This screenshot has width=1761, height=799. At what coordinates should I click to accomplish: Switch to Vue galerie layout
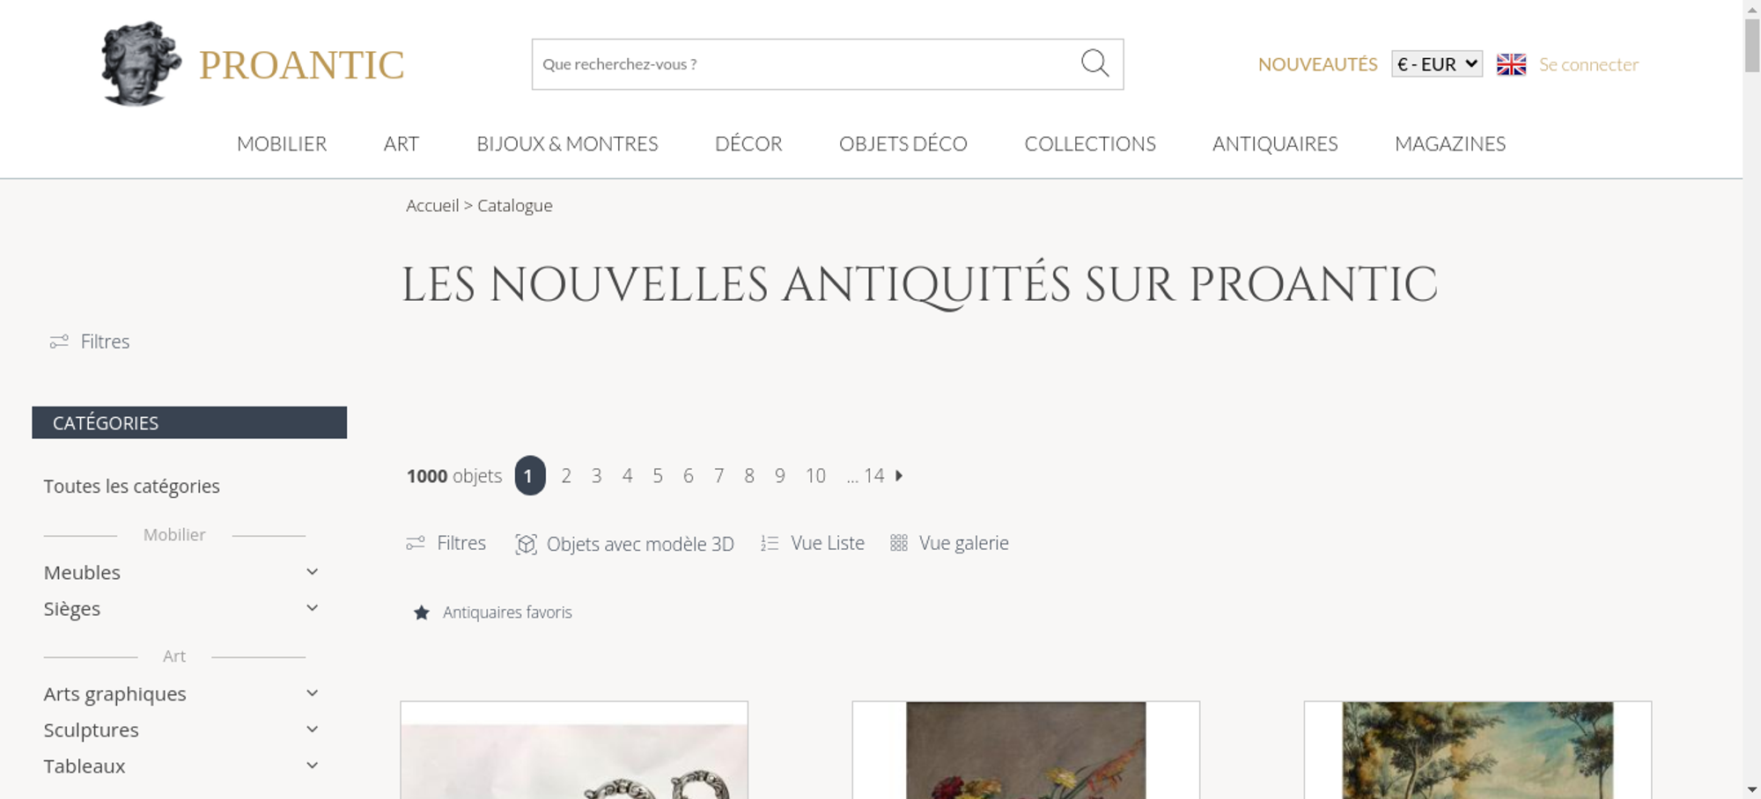[949, 543]
